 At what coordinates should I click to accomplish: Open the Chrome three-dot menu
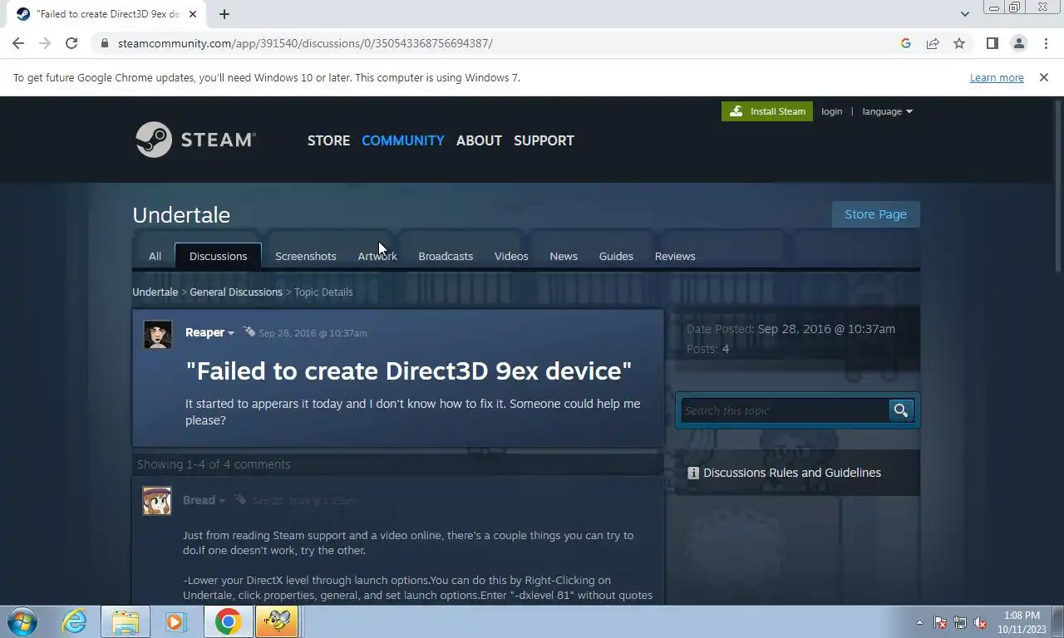[x=1046, y=43]
